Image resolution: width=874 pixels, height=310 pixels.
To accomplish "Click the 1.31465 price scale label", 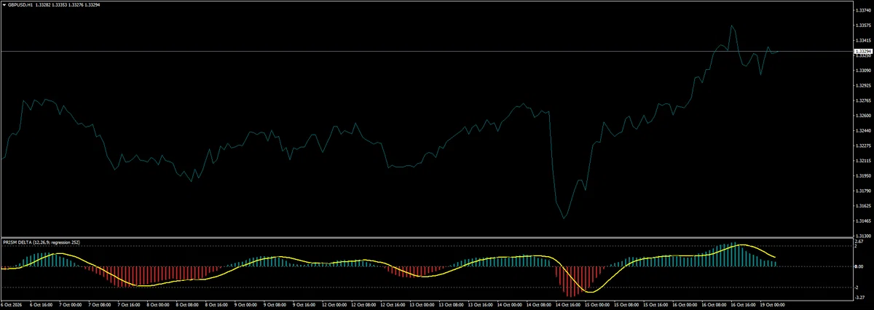I will pyautogui.click(x=862, y=220).
